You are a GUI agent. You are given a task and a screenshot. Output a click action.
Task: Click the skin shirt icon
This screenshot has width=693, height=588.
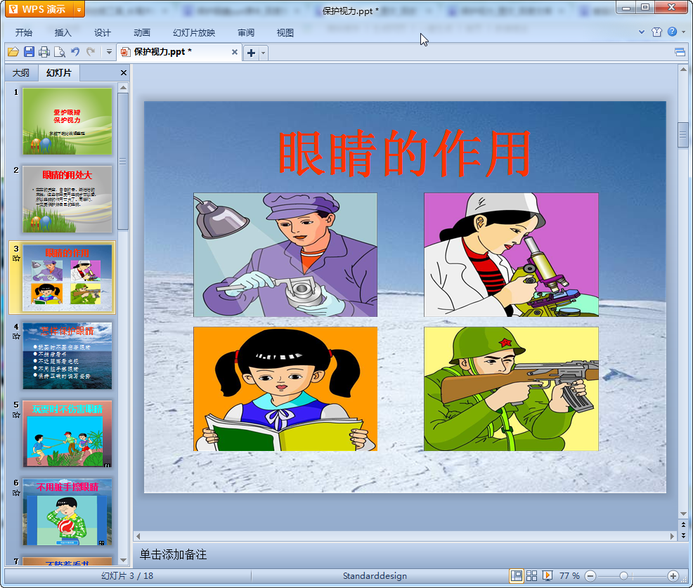(656, 32)
